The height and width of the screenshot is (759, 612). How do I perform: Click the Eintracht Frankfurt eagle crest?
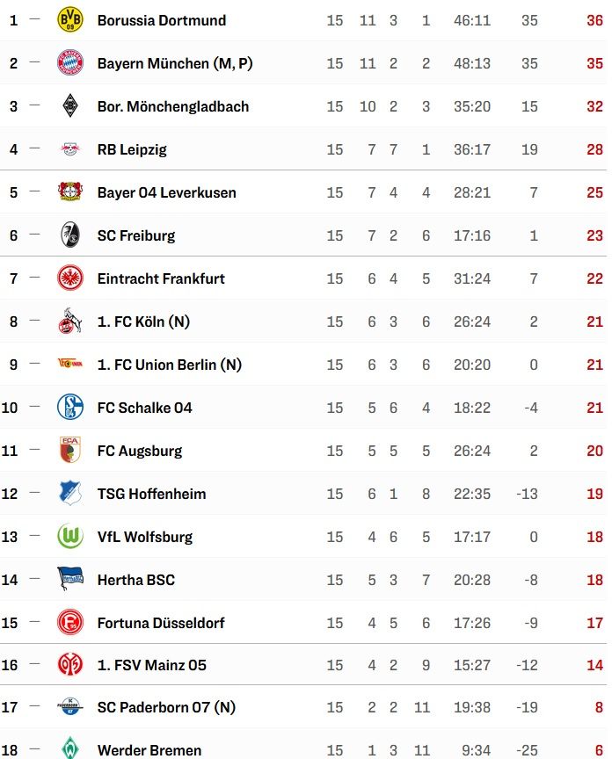pos(70,278)
